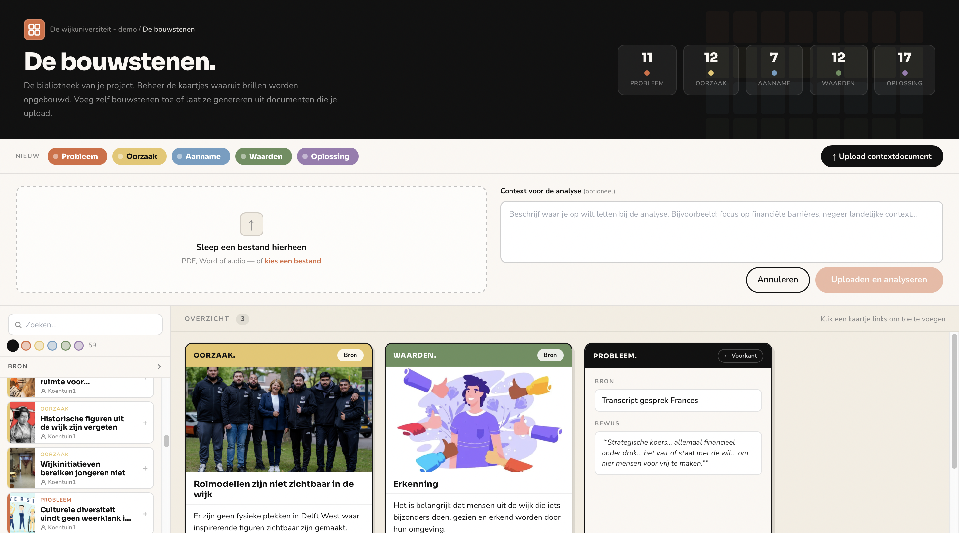Click group photo on Oorzaak card
Viewport: 959px width, 533px height.
click(278, 420)
